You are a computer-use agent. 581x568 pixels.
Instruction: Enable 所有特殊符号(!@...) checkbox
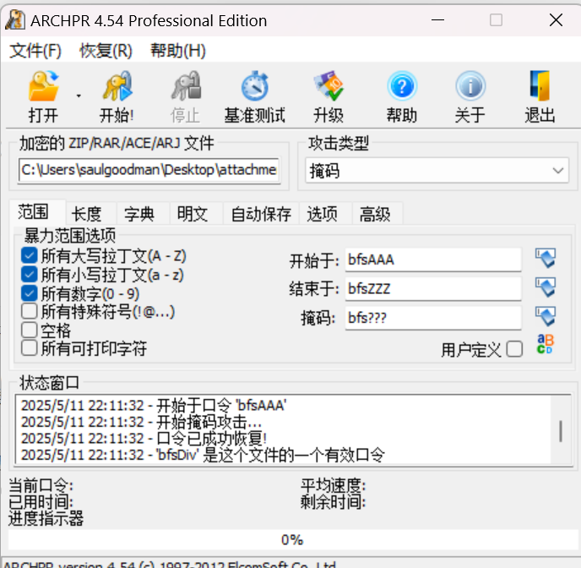pos(30,311)
